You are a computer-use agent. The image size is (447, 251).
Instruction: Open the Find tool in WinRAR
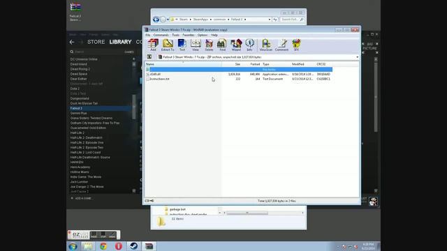tap(222, 45)
